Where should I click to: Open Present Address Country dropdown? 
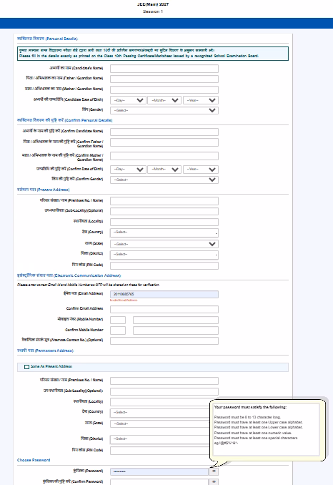coord(164,232)
